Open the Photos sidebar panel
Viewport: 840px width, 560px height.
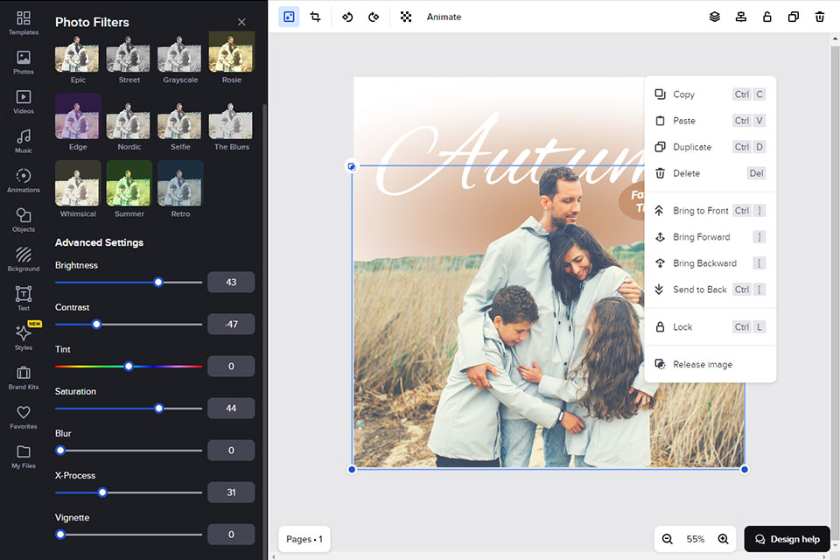point(23,62)
